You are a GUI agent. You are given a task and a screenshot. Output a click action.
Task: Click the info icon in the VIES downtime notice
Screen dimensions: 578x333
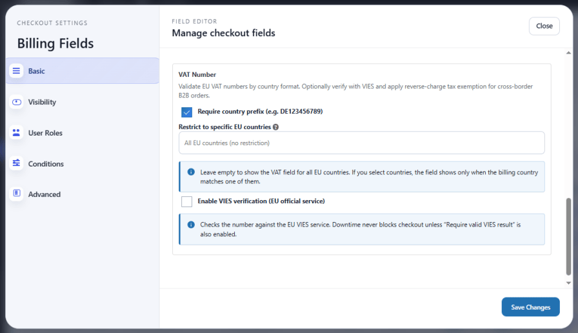pyautogui.click(x=191, y=225)
